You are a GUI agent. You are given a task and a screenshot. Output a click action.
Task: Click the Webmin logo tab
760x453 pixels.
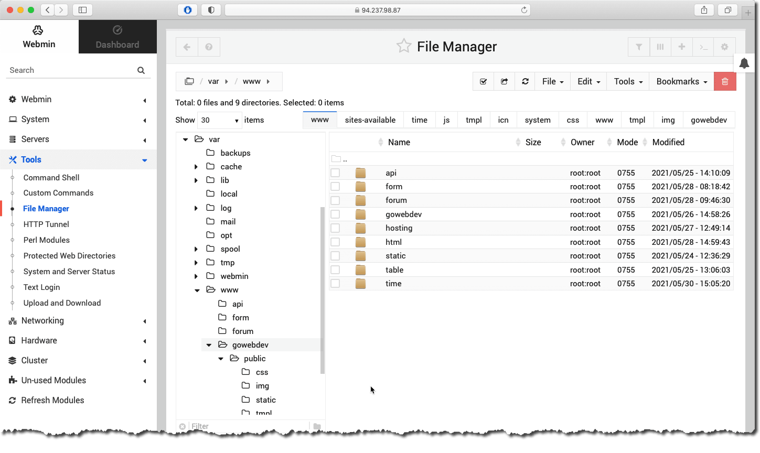[x=39, y=37]
